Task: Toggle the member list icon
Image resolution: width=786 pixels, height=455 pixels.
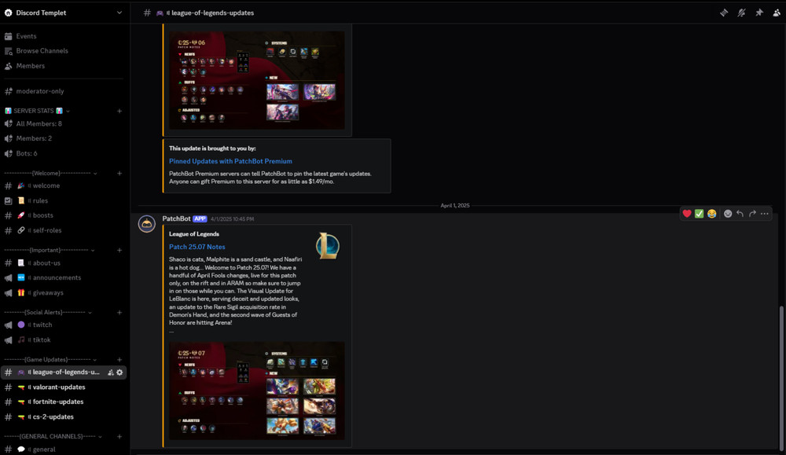Action: point(777,13)
